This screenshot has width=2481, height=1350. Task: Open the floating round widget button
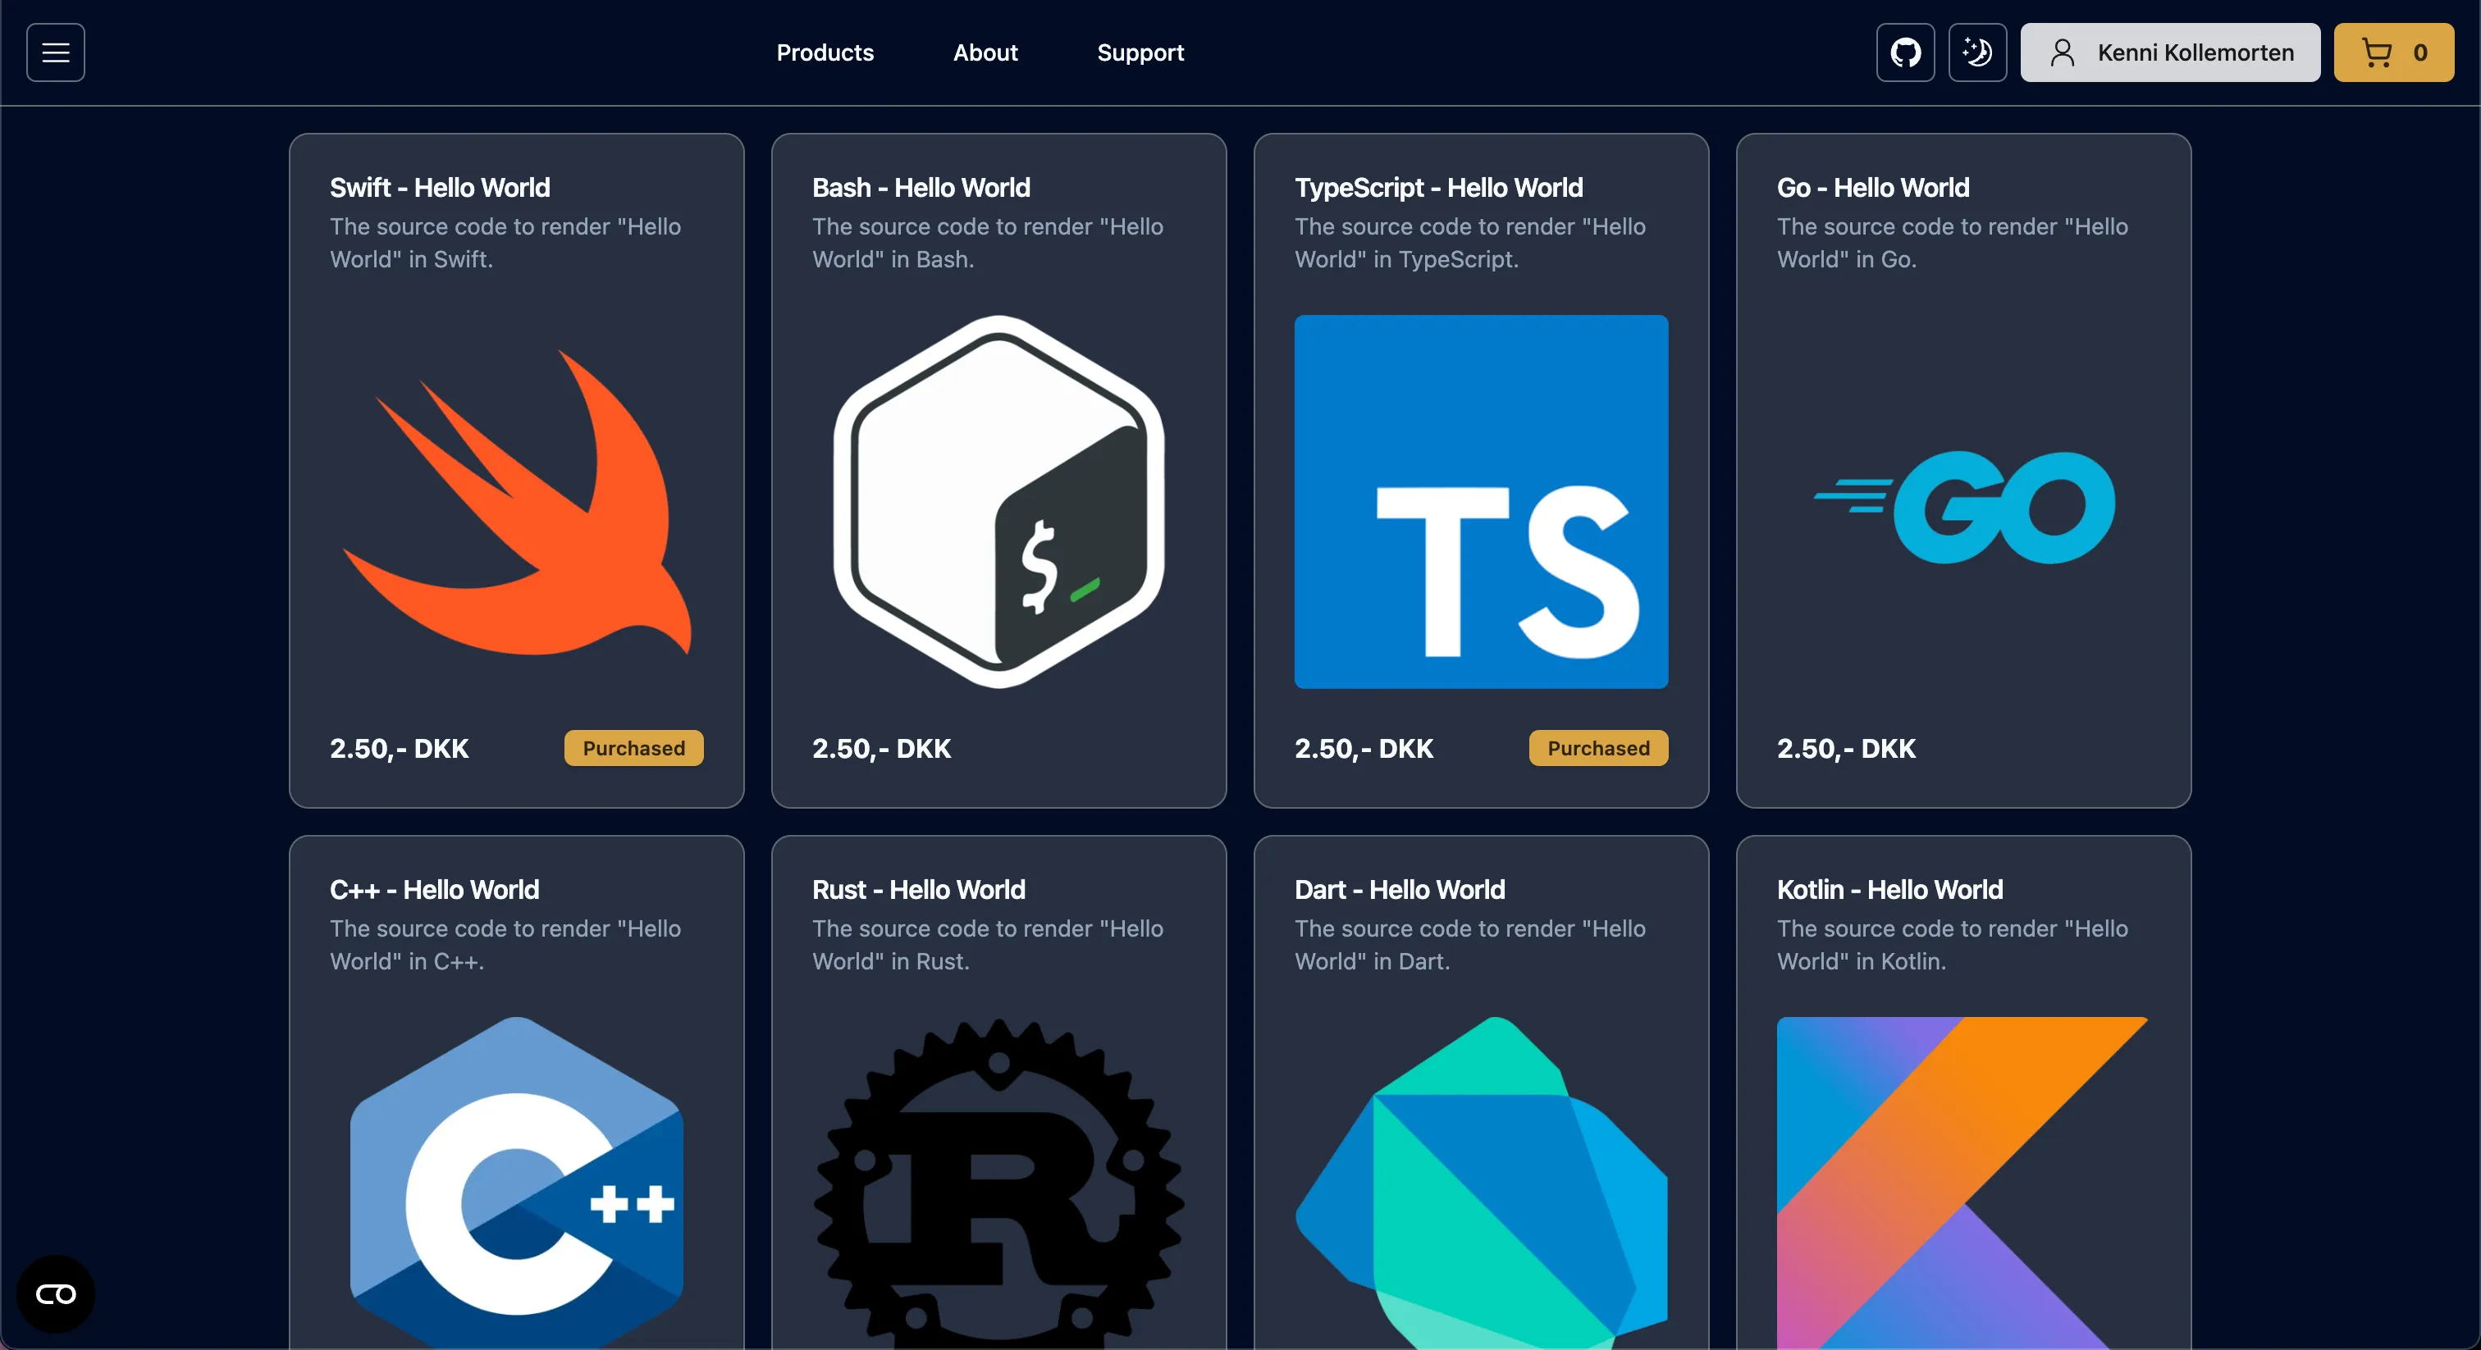coord(56,1294)
